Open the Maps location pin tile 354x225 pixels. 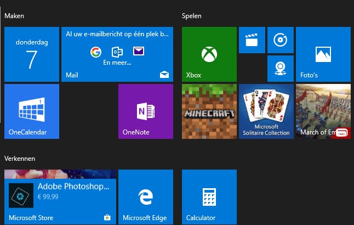pyautogui.click(x=281, y=69)
